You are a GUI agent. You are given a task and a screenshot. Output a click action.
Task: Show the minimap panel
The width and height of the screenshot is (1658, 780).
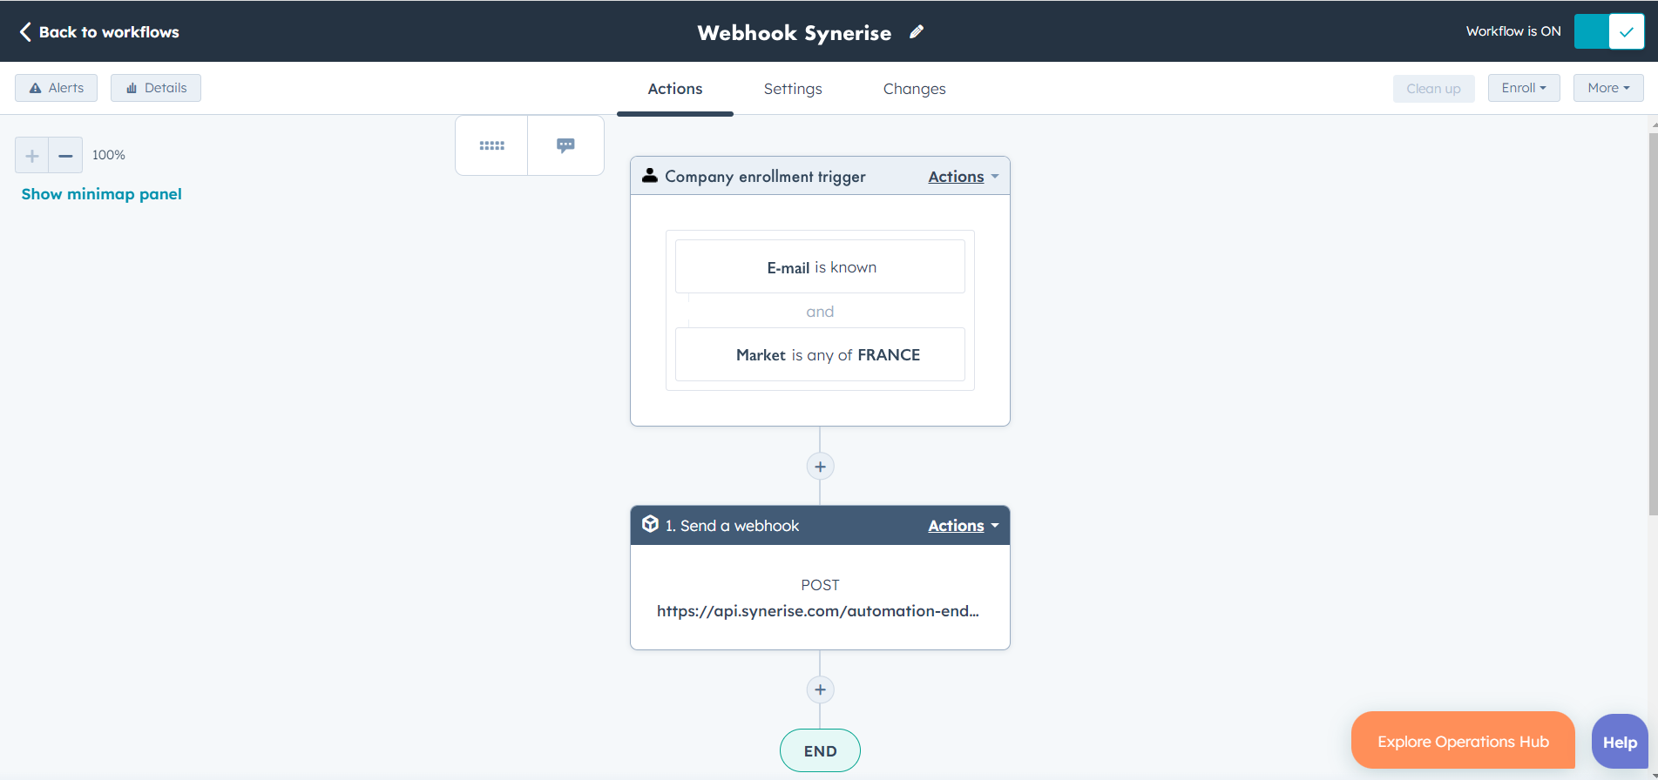coord(101,193)
